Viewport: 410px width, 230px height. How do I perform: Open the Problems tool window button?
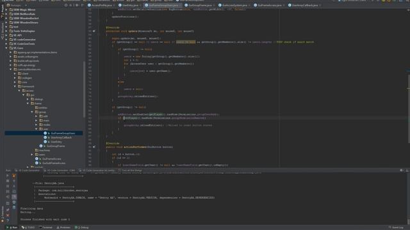click(x=63, y=227)
